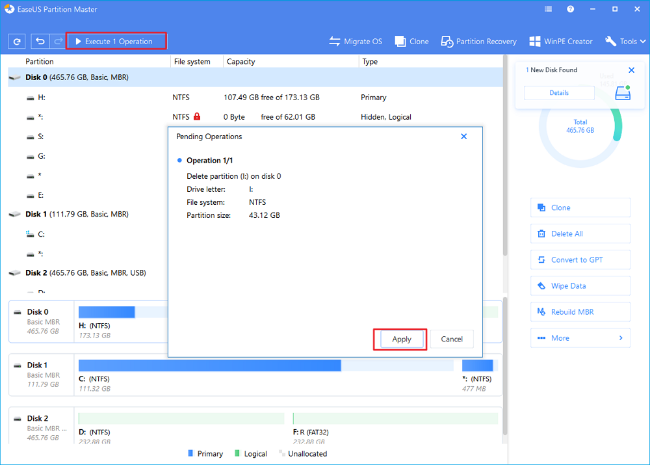Image resolution: width=650 pixels, height=465 pixels.
Task: Select the hidden logical 62.01 GB partition row
Action: [x=255, y=117]
